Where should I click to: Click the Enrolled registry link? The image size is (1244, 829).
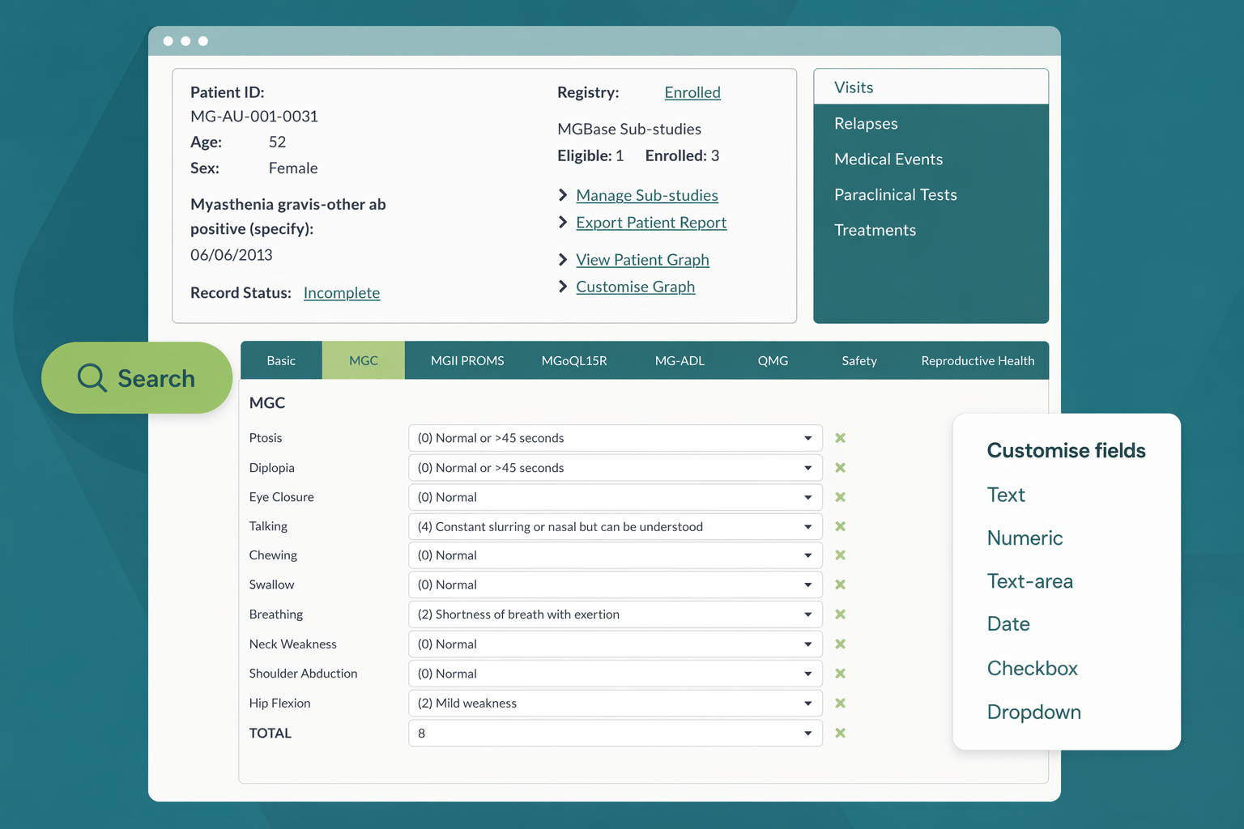(692, 92)
